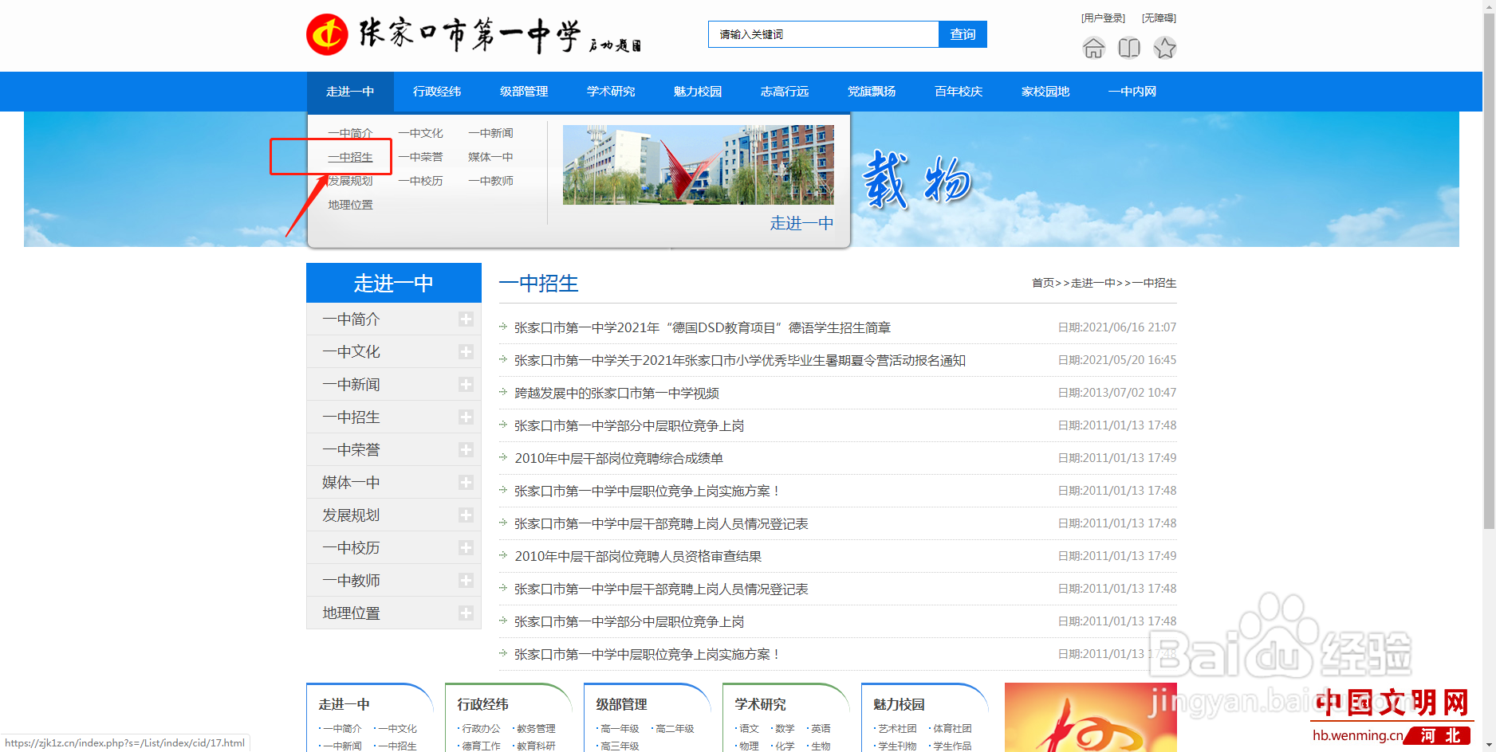Expand the 地理位置 sidebar section
The image size is (1496, 752).
(467, 613)
